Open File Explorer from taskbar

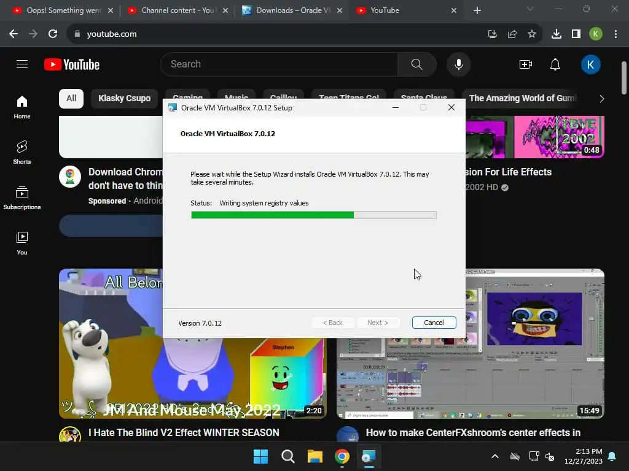pos(315,456)
